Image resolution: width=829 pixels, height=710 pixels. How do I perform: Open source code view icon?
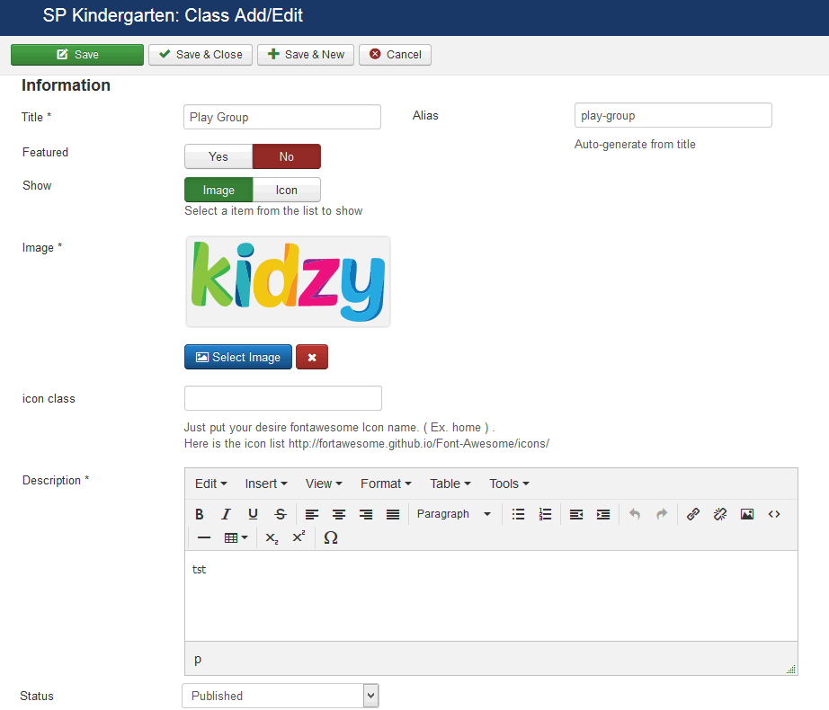click(x=774, y=514)
